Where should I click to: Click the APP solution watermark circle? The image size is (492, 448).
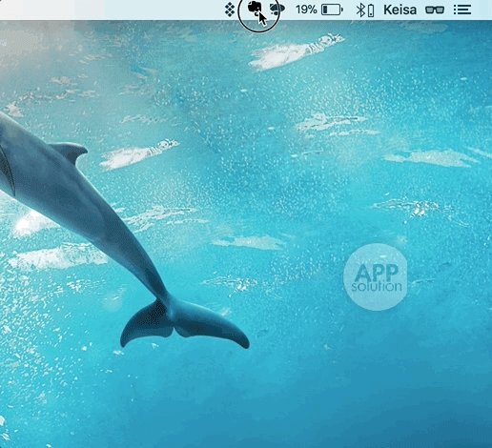pos(376,276)
